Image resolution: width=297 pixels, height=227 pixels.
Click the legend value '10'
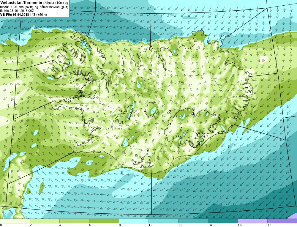[150, 225]
